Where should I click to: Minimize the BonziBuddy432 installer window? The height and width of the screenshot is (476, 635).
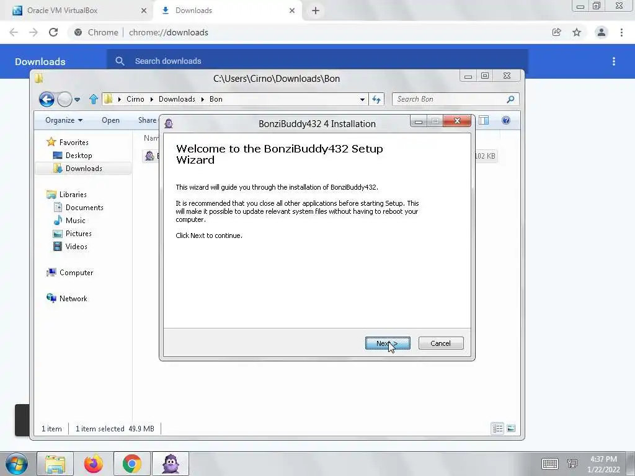(x=419, y=121)
